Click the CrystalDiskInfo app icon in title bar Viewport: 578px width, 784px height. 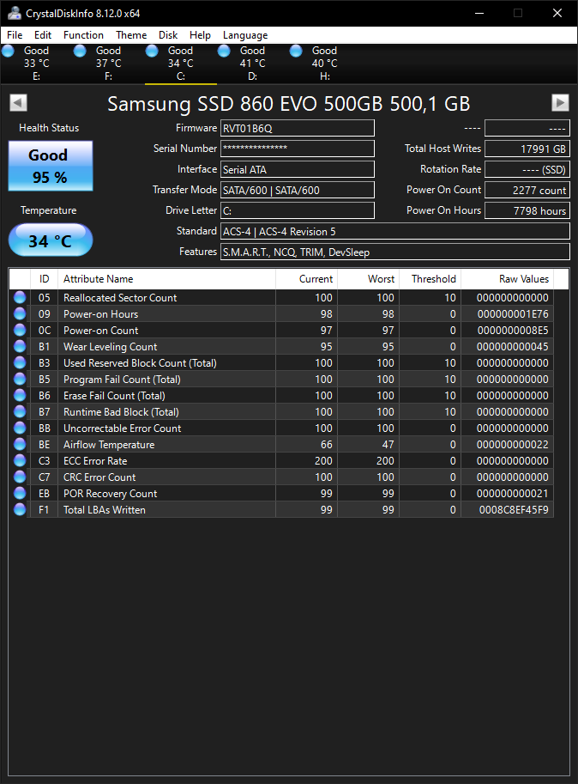pyautogui.click(x=15, y=13)
